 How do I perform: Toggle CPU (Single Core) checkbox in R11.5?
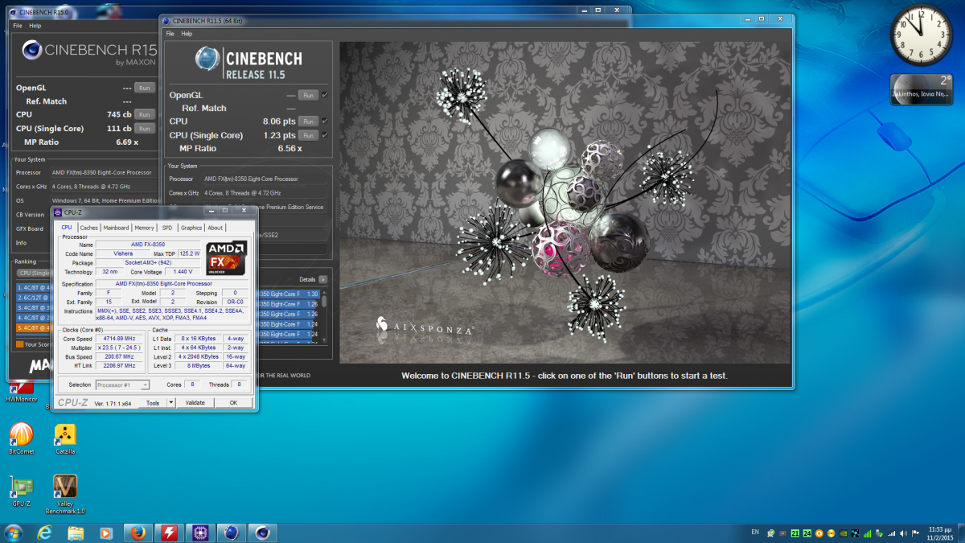click(325, 135)
